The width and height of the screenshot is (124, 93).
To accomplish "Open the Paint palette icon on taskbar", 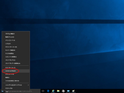I will (73, 91).
